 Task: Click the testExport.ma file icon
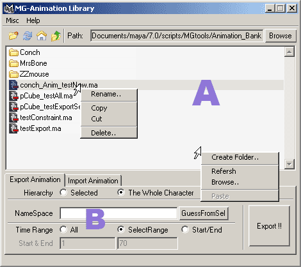click(x=13, y=128)
